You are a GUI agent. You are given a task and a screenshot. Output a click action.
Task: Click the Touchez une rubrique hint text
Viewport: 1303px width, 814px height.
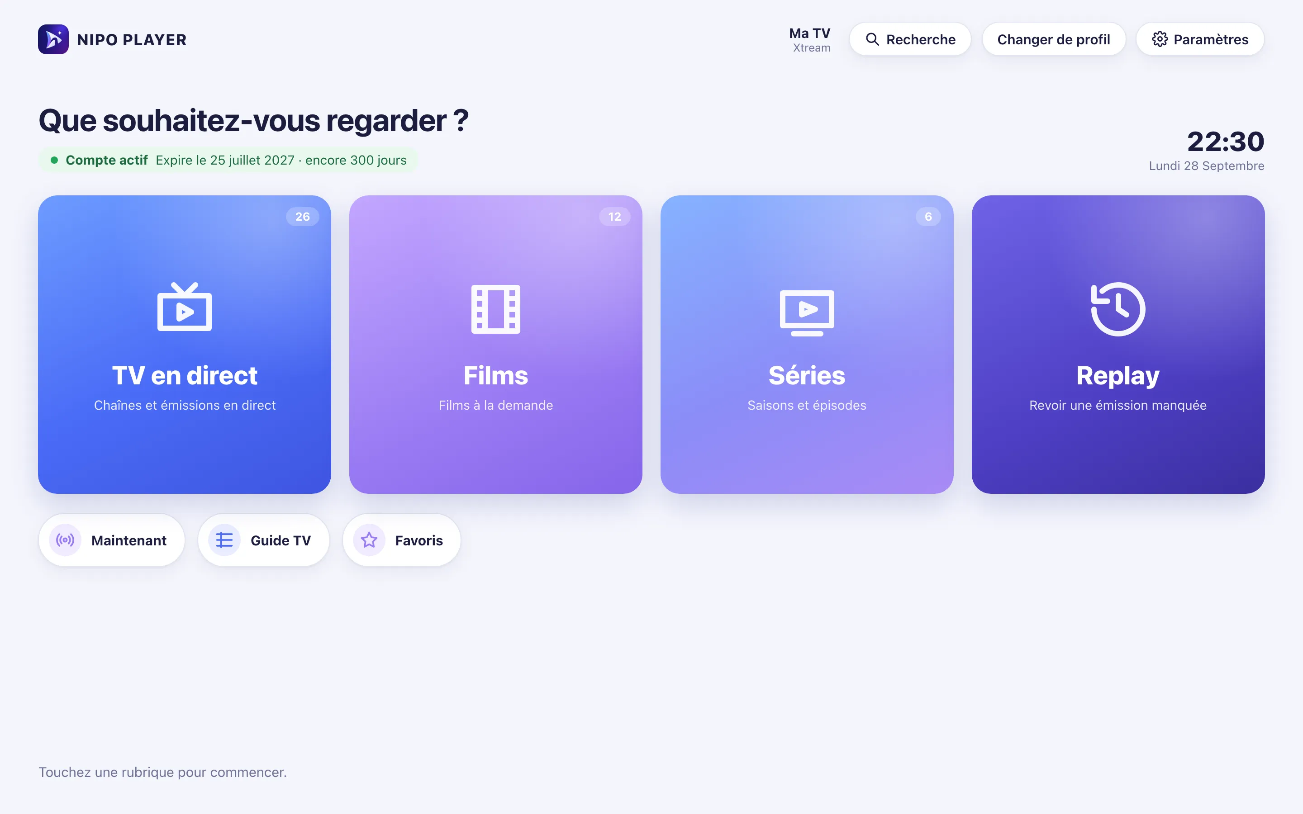point(162,772)
